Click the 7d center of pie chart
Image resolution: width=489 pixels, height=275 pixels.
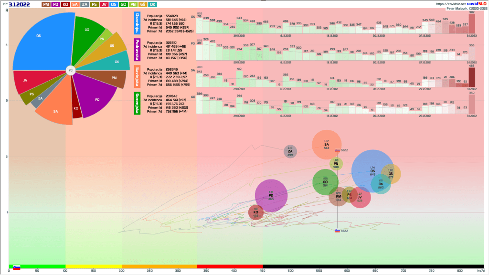click(x=70, y=71)
